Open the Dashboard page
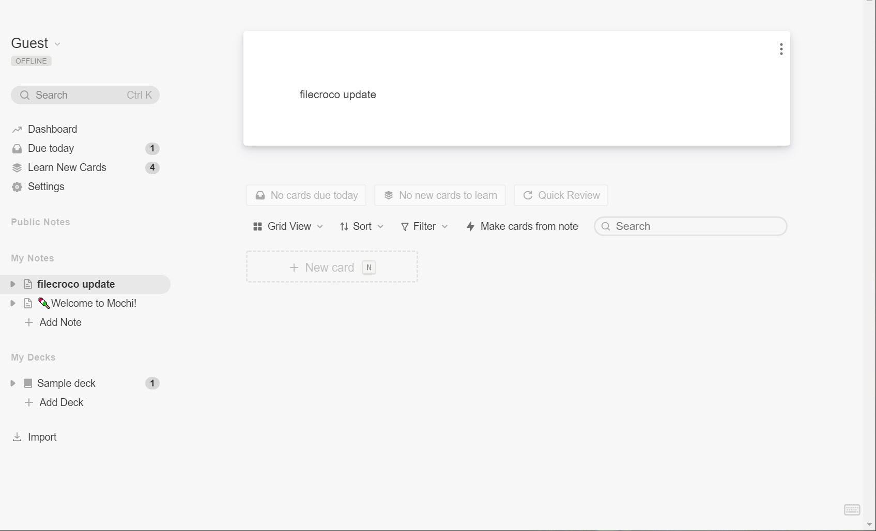 pos(52,129)
